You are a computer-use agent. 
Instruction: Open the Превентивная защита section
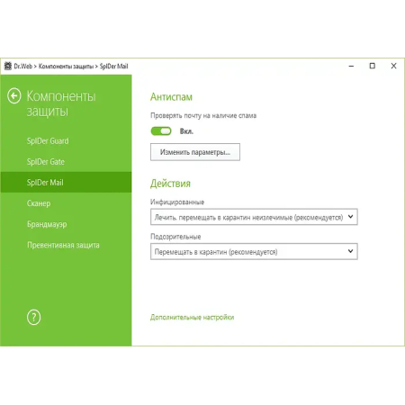click(63, 245)
